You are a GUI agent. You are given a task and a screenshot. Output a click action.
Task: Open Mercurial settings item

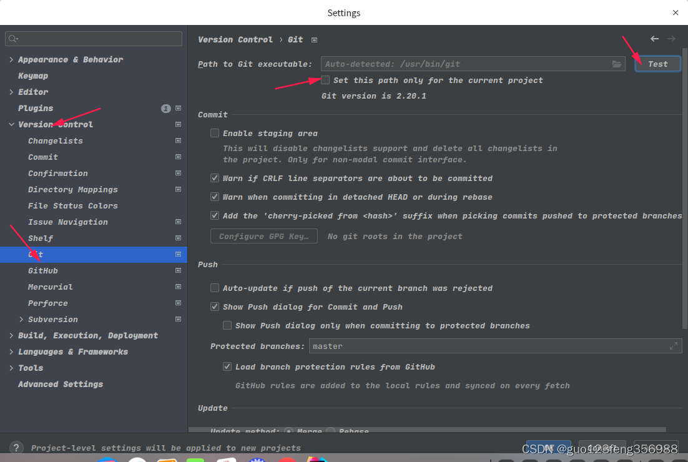pyautogui.click(x=51, y=287)
